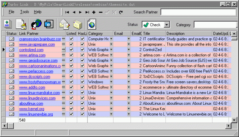Click the vertical scrollbar thumb
This screenshot has width=239, height=137.
coord(234,39)
